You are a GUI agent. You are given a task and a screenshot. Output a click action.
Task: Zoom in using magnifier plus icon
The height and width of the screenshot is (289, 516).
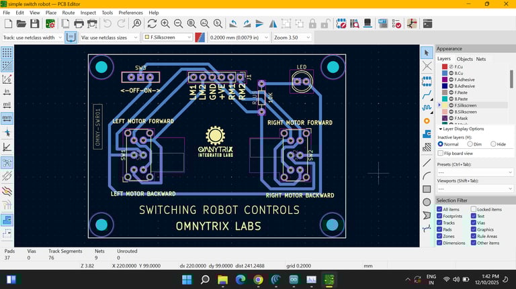pyautogui.click(x=165, y=23)
